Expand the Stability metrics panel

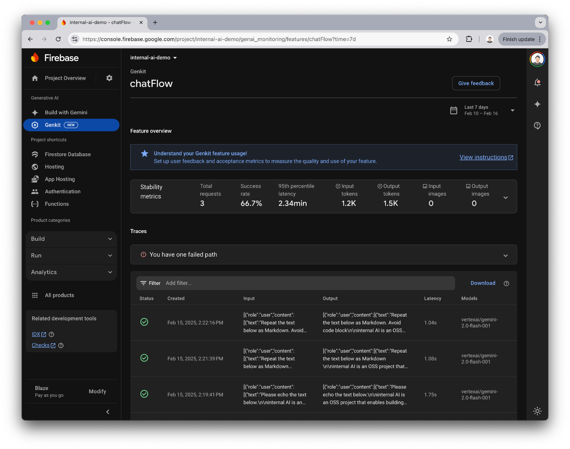[506, 197]
